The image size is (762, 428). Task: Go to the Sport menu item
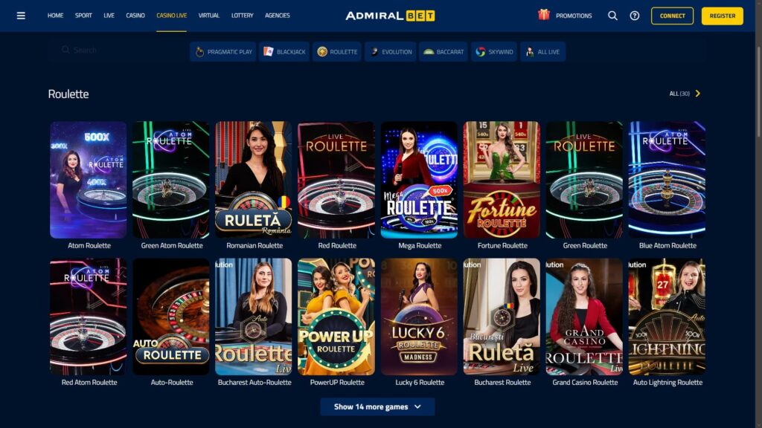click(x=83, y=16)
